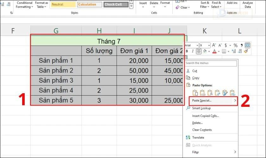Click the Bold icon in mini toolbar
Image resolution: width=266 pixels, height=158 pixels.
187,51
